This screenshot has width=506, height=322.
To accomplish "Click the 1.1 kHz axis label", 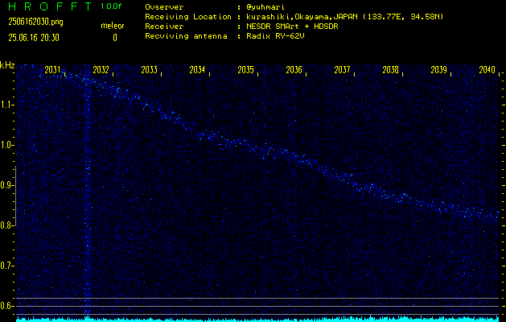I will (6, 105).
